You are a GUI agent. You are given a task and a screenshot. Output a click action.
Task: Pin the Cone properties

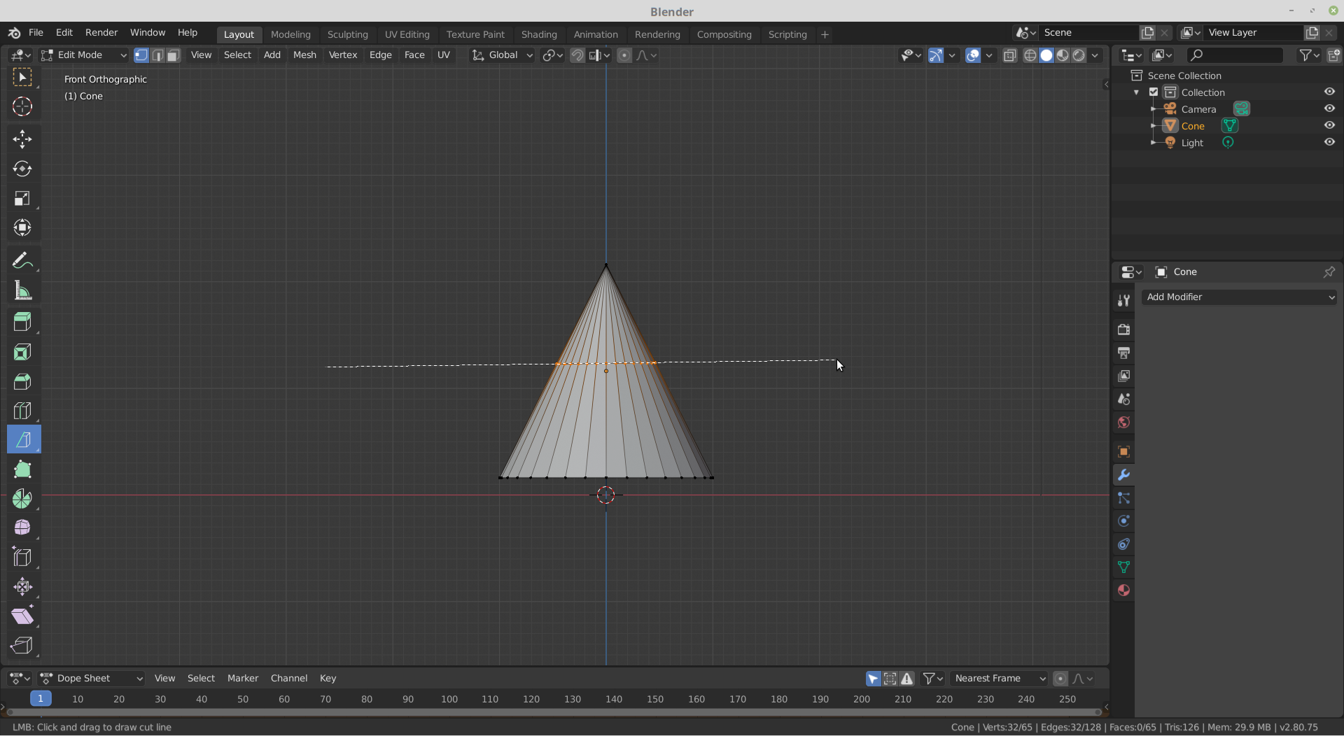pyautogui.click(x=1329, y=272)
